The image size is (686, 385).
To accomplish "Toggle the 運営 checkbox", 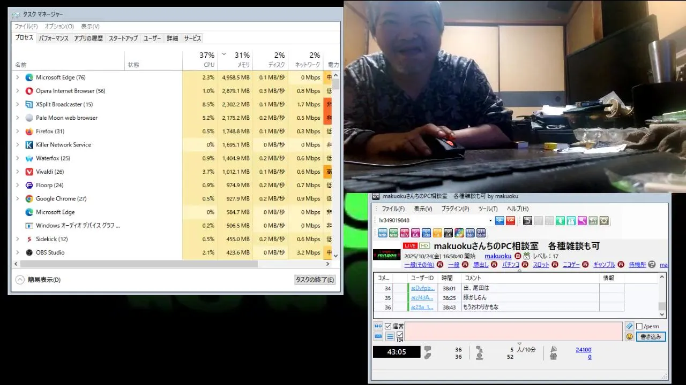I will (388, 326).
